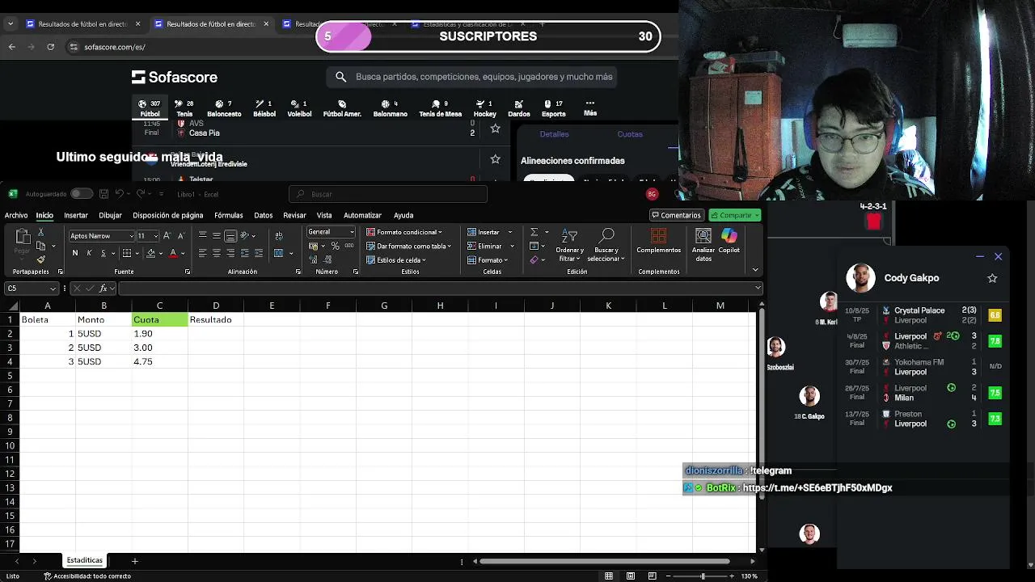
Task: Switch to Normal view in status bar
Action: point(609,576)
